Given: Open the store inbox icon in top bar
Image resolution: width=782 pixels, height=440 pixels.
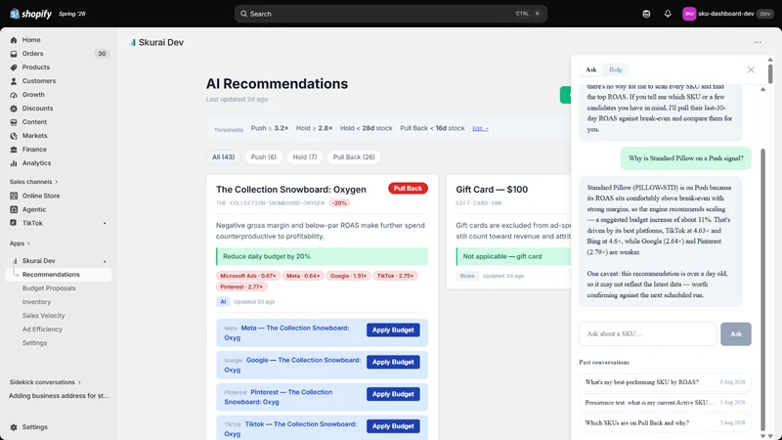Looking at the screenshot, I should 646,14.
